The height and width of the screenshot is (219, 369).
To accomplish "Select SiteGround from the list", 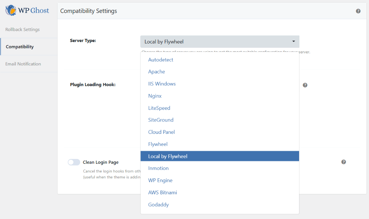I will [x=161, y=120].
